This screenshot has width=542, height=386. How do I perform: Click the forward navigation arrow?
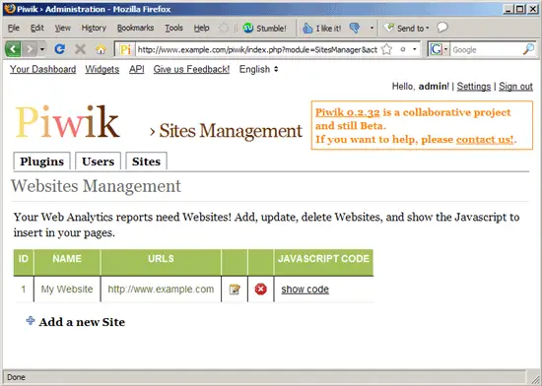point(30,49)
